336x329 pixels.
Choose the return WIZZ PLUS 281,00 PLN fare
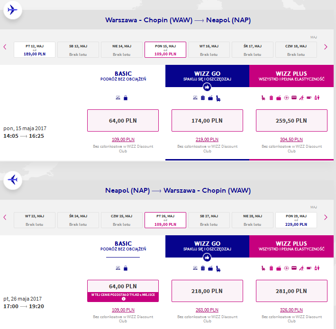click(x=291, y=291)
